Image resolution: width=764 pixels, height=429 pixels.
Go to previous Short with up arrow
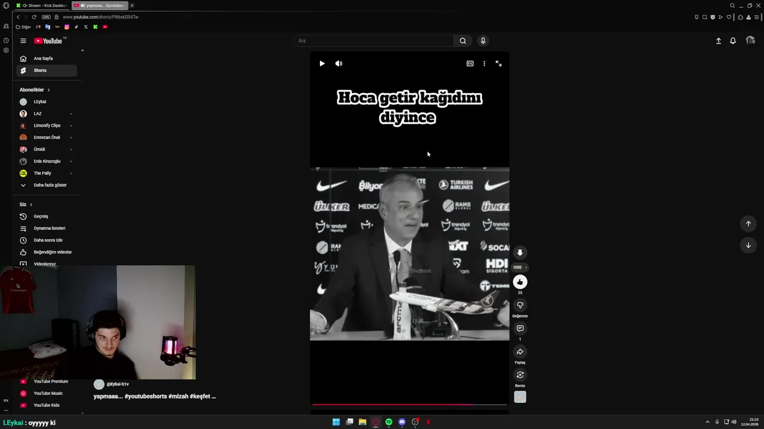748,223
